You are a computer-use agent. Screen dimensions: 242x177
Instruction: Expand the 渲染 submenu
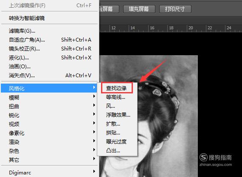tap(49, 142)
